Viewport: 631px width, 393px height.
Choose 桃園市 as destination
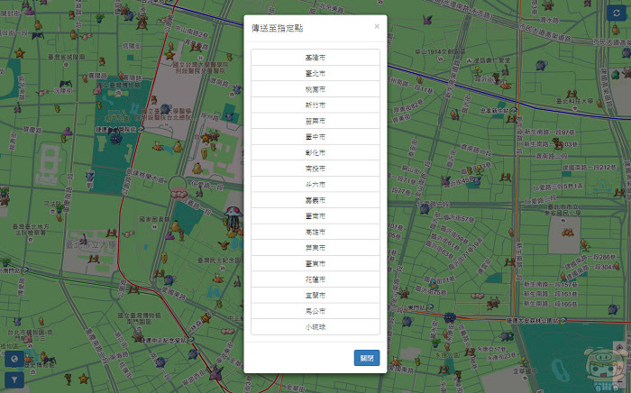(315, 89)
